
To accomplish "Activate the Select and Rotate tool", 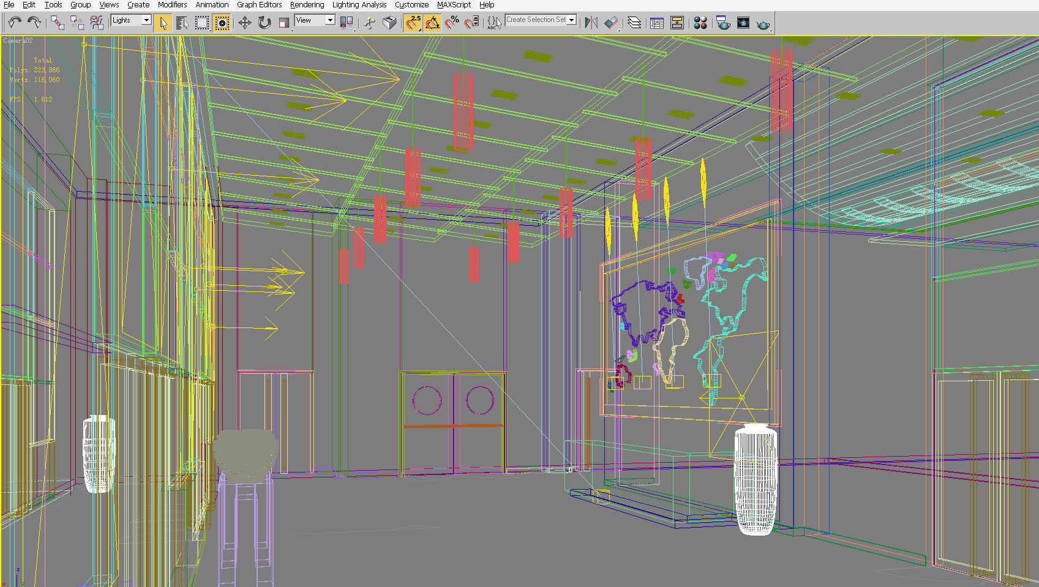I will click(264, 23).
